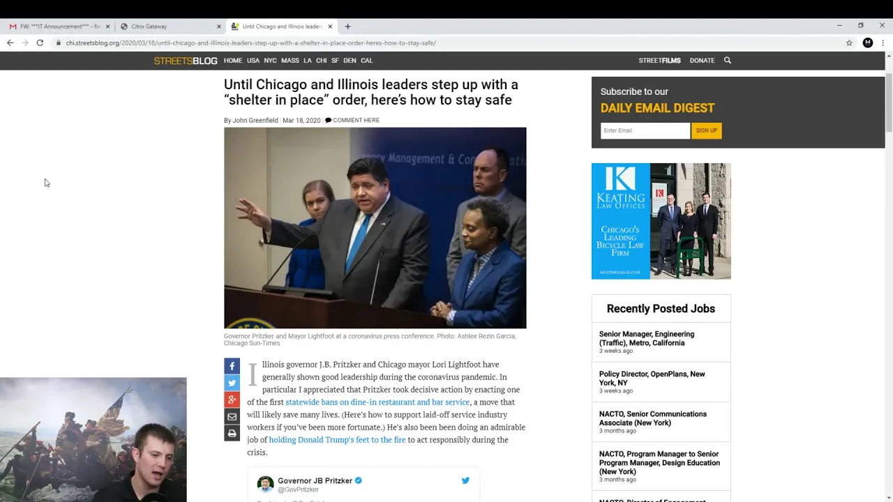This screenshot has height=502, width=893.
Task: Open the Keating Law Offices ad
Action: [661, 221]
